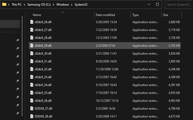
Task: Expand the chevron after This PC
Action: coord(25,5)
